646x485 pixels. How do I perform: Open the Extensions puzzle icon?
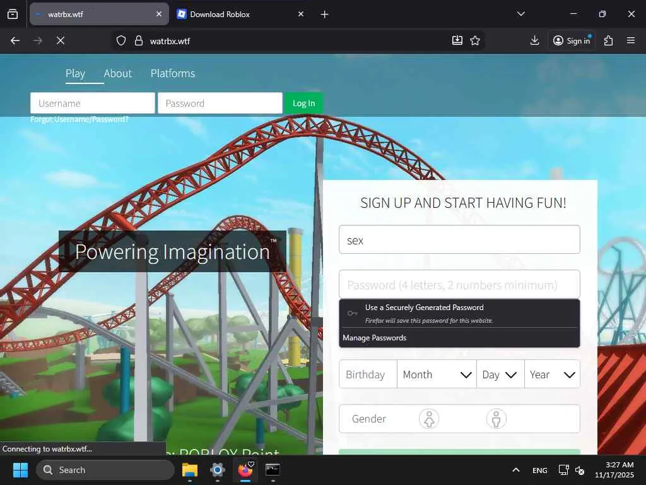[x=609, y=40]
